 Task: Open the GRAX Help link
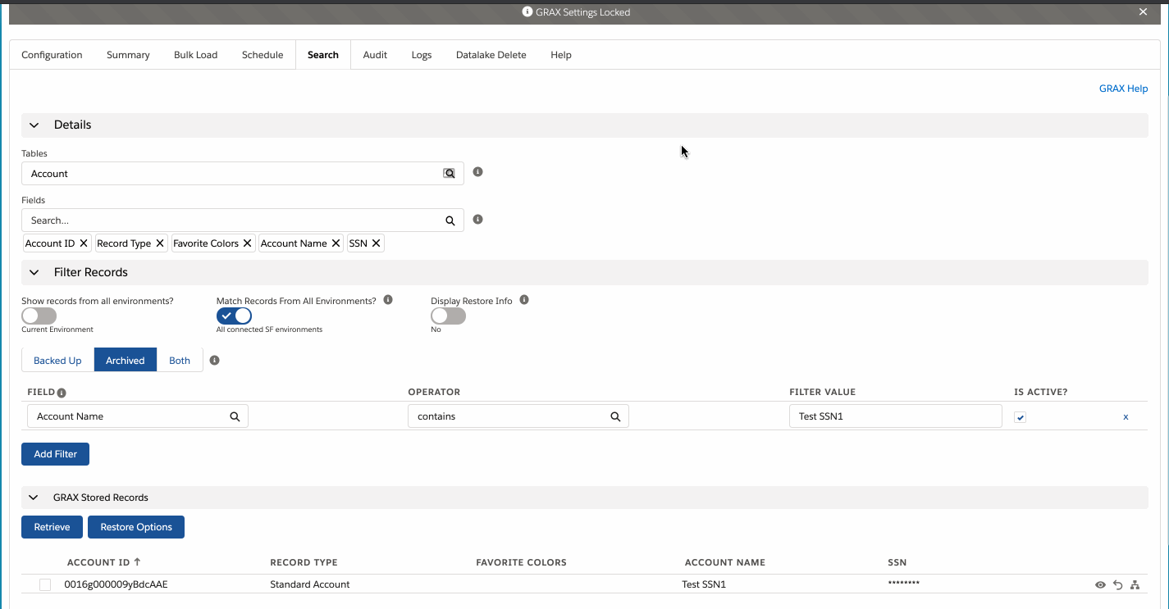[1123, 89]
